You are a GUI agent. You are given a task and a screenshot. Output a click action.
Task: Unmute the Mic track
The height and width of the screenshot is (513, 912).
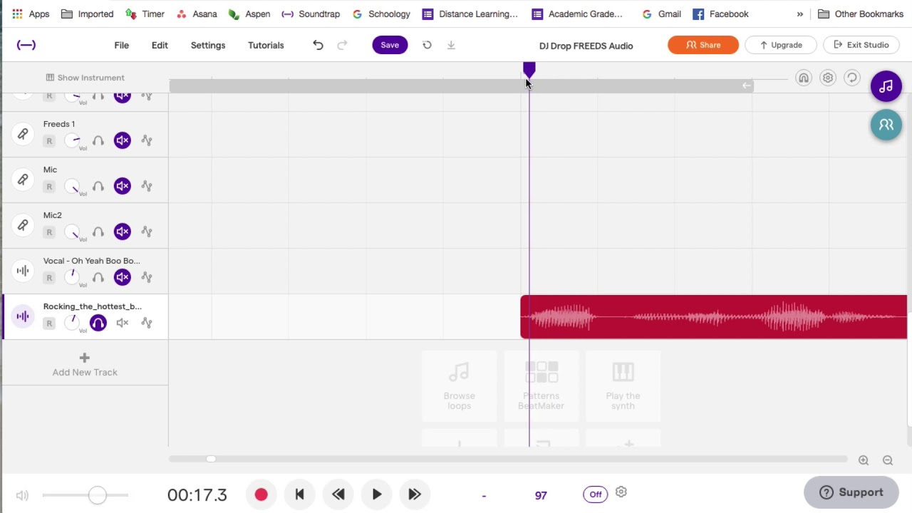(x=123, y=186)
